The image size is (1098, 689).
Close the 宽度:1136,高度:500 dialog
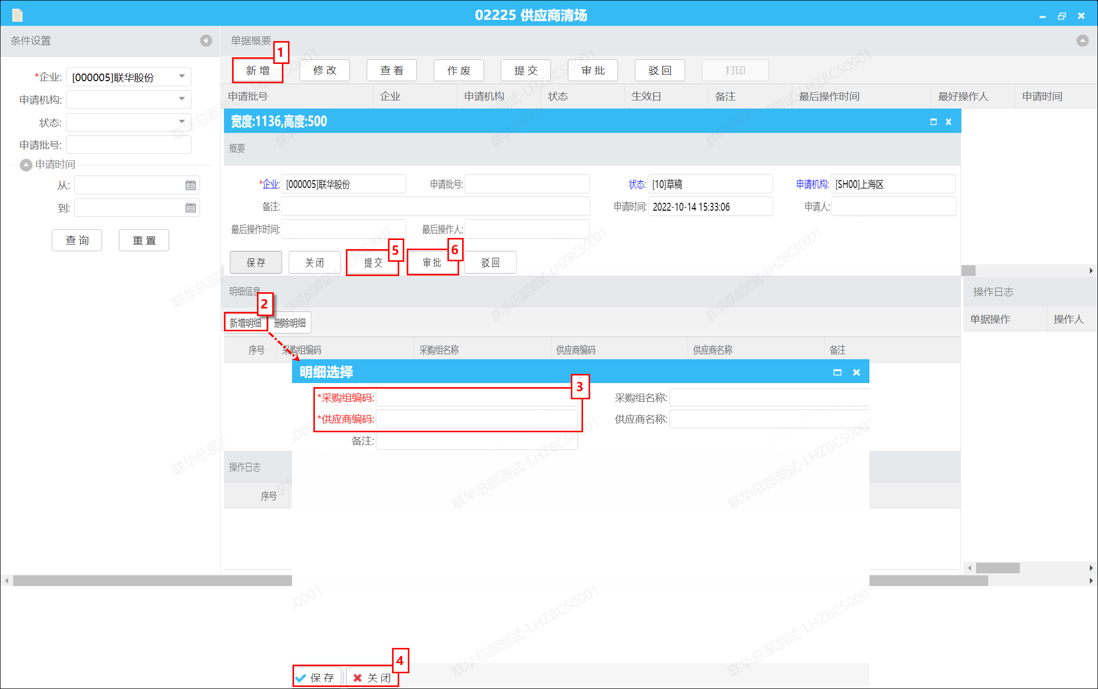coord(948,122)
